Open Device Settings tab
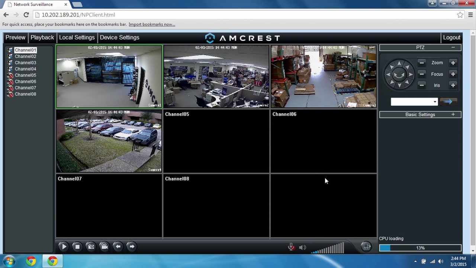The width and height of the screenshot is (476, 268). 119,38
